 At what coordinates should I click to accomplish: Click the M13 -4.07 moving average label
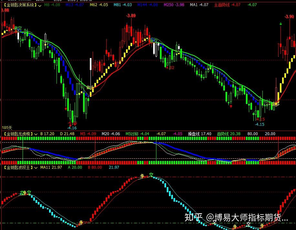click(x=75, y=5)
